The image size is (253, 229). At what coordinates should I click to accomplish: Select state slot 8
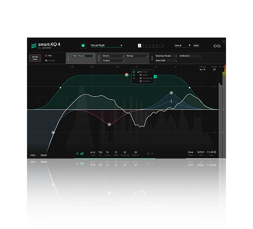pos(163,46)
